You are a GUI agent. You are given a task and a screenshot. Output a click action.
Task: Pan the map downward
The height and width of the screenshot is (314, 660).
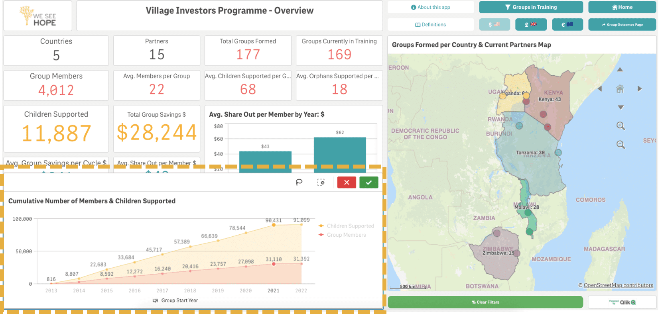(x=621, y=107)
